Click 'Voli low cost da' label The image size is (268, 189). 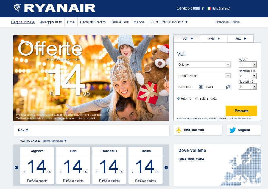point(30,141)
